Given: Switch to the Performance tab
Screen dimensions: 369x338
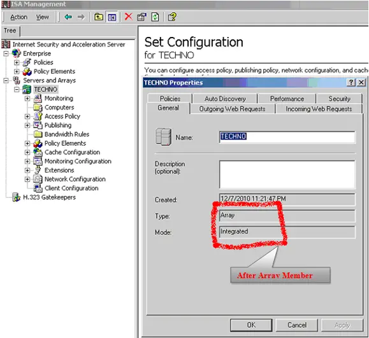Looking at the screenshot, I should 287,99.
